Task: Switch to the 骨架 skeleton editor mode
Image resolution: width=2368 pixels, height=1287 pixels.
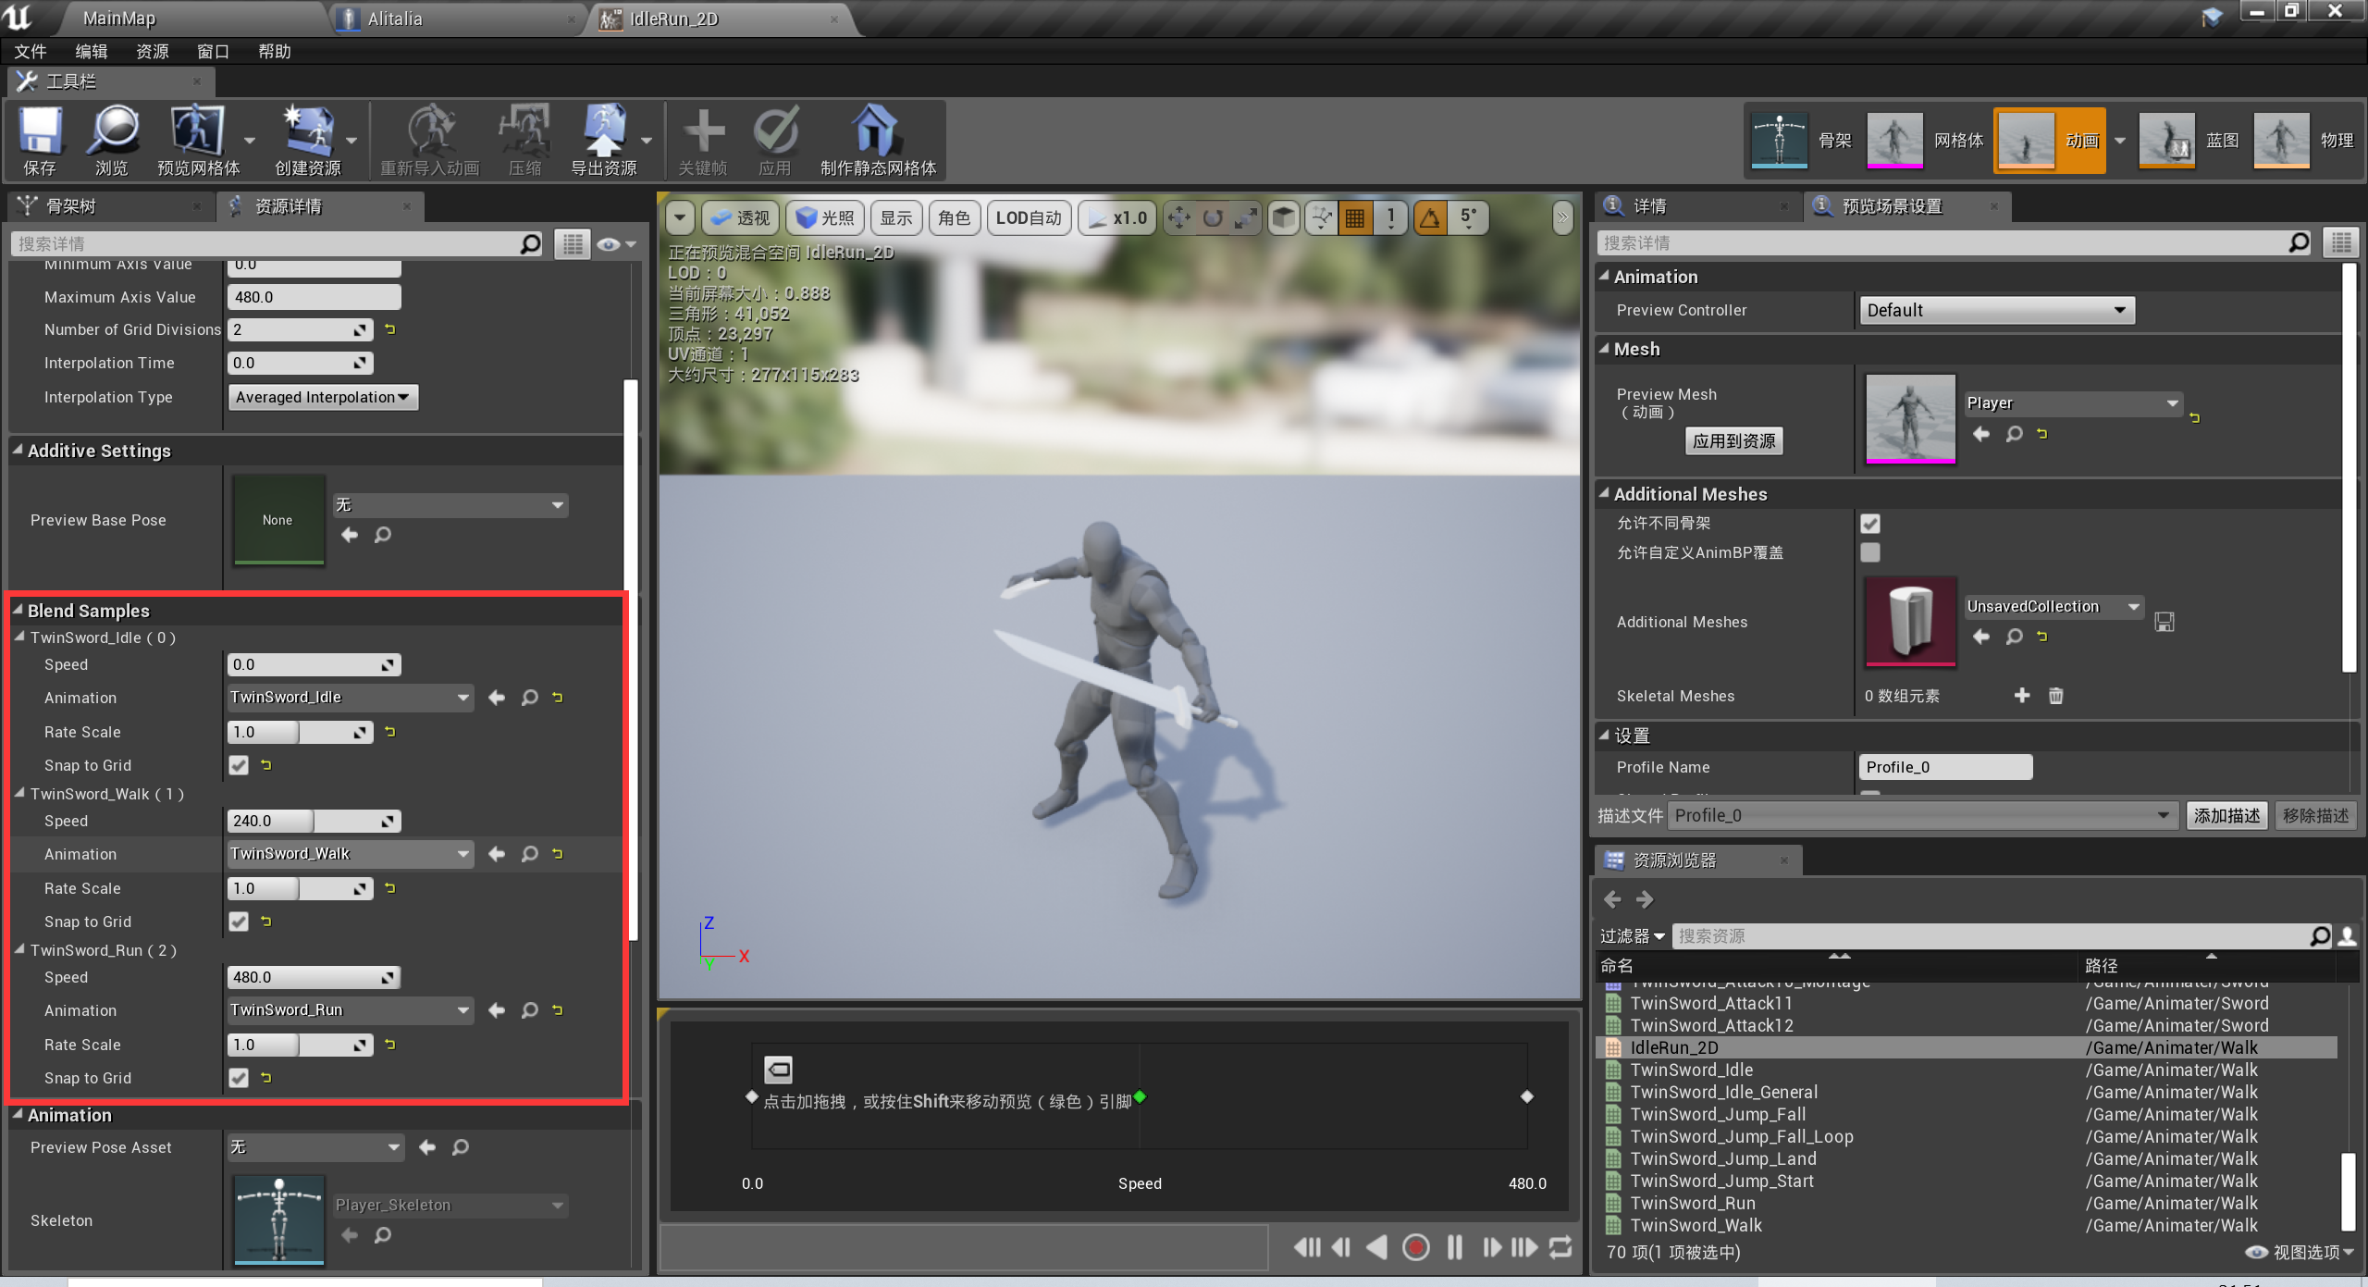Action: (1778, 141)
